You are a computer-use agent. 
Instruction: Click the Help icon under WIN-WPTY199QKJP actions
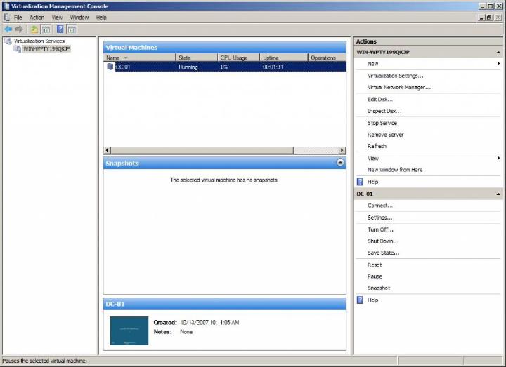click(360, 182)
